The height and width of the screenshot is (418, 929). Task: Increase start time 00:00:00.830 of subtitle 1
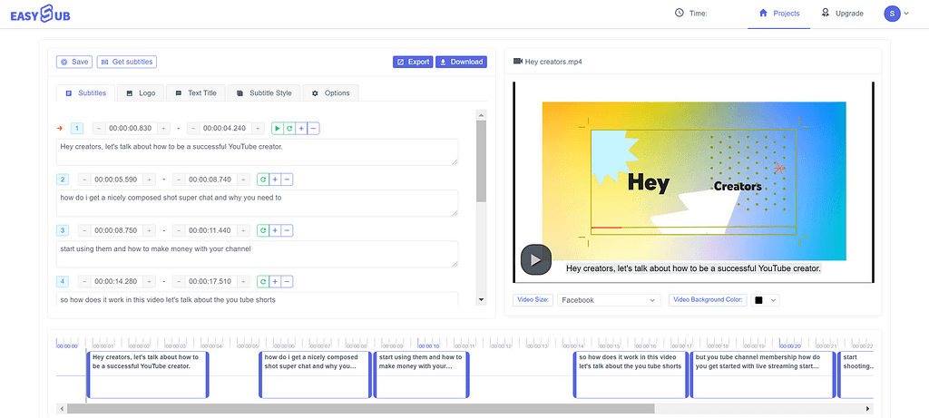(163, 129)
